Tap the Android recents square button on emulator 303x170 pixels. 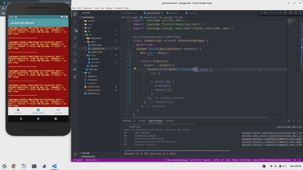55,119
